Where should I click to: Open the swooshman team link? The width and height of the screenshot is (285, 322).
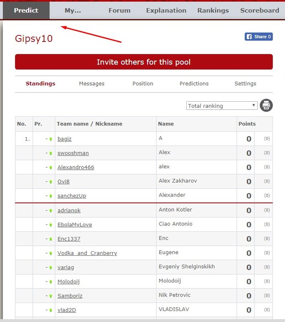pyautogui.click(x=73, y=153)
